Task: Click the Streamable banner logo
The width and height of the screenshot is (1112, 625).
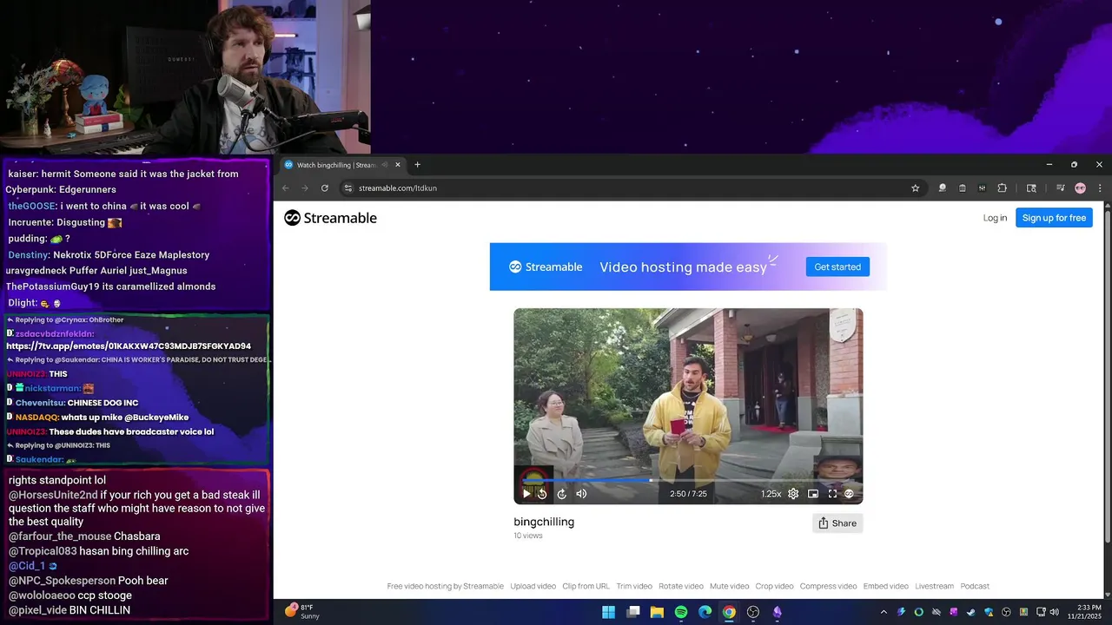Action: coord(546,266)
